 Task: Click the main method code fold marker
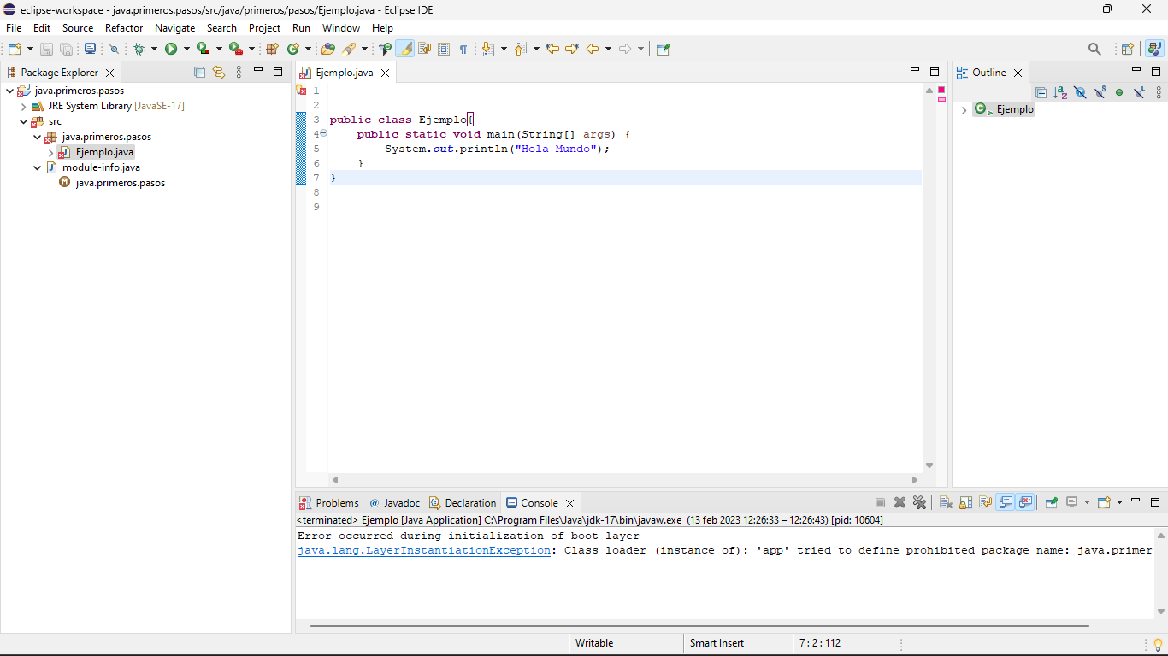[324, 134]
